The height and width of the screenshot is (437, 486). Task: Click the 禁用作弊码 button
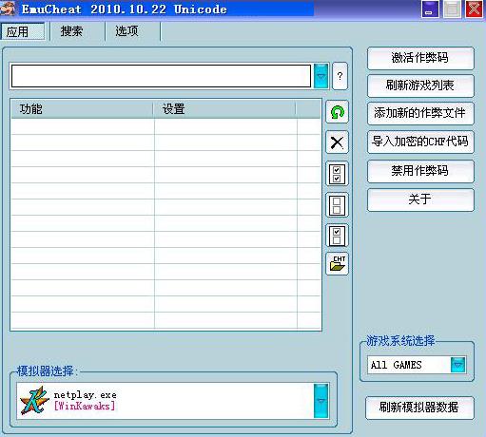tap(420, 171)
